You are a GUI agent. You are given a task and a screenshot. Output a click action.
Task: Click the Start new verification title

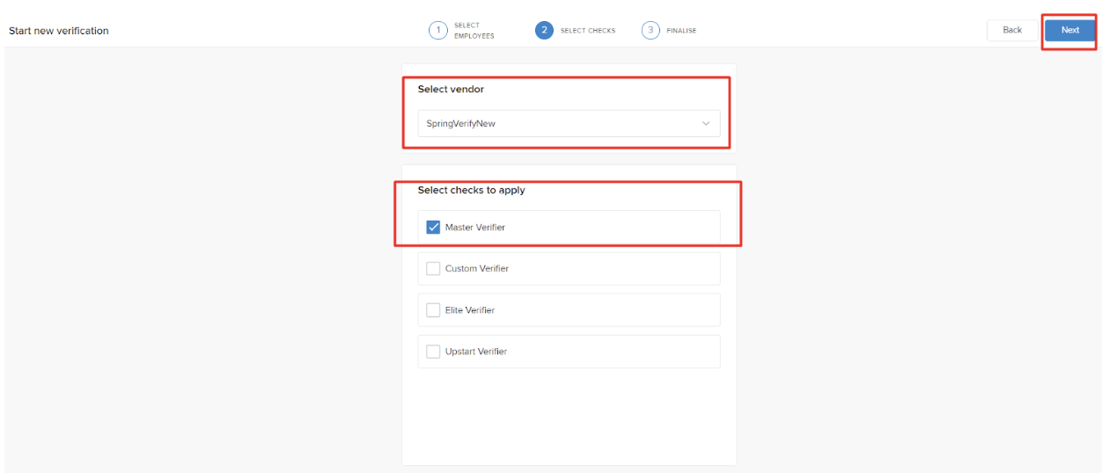coord(59,31)
